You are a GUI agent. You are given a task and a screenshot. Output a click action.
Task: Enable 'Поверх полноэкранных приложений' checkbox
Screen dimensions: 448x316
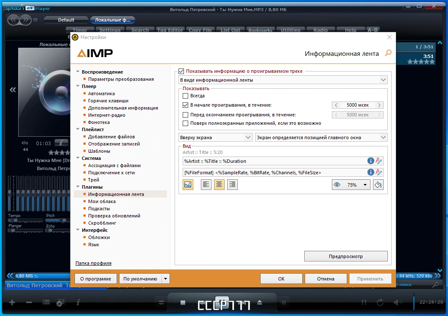[185, 123]
